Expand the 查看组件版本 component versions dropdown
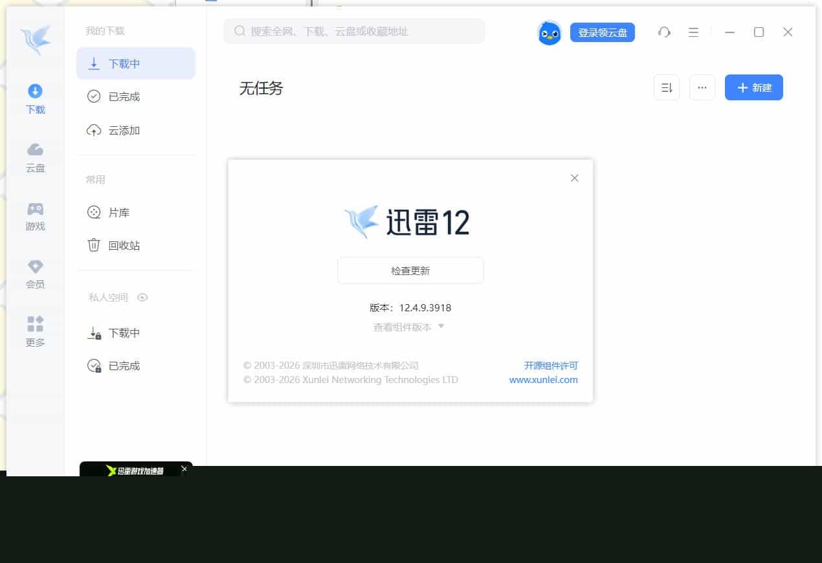This screenshot has height=563, width=822. pyautogui.click(x=410, y=327)
